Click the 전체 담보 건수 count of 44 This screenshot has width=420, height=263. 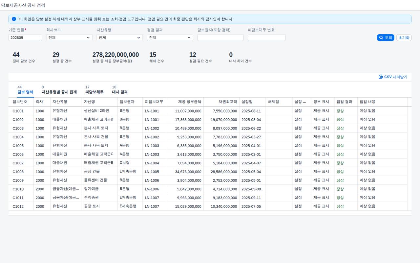pos(16,55)
